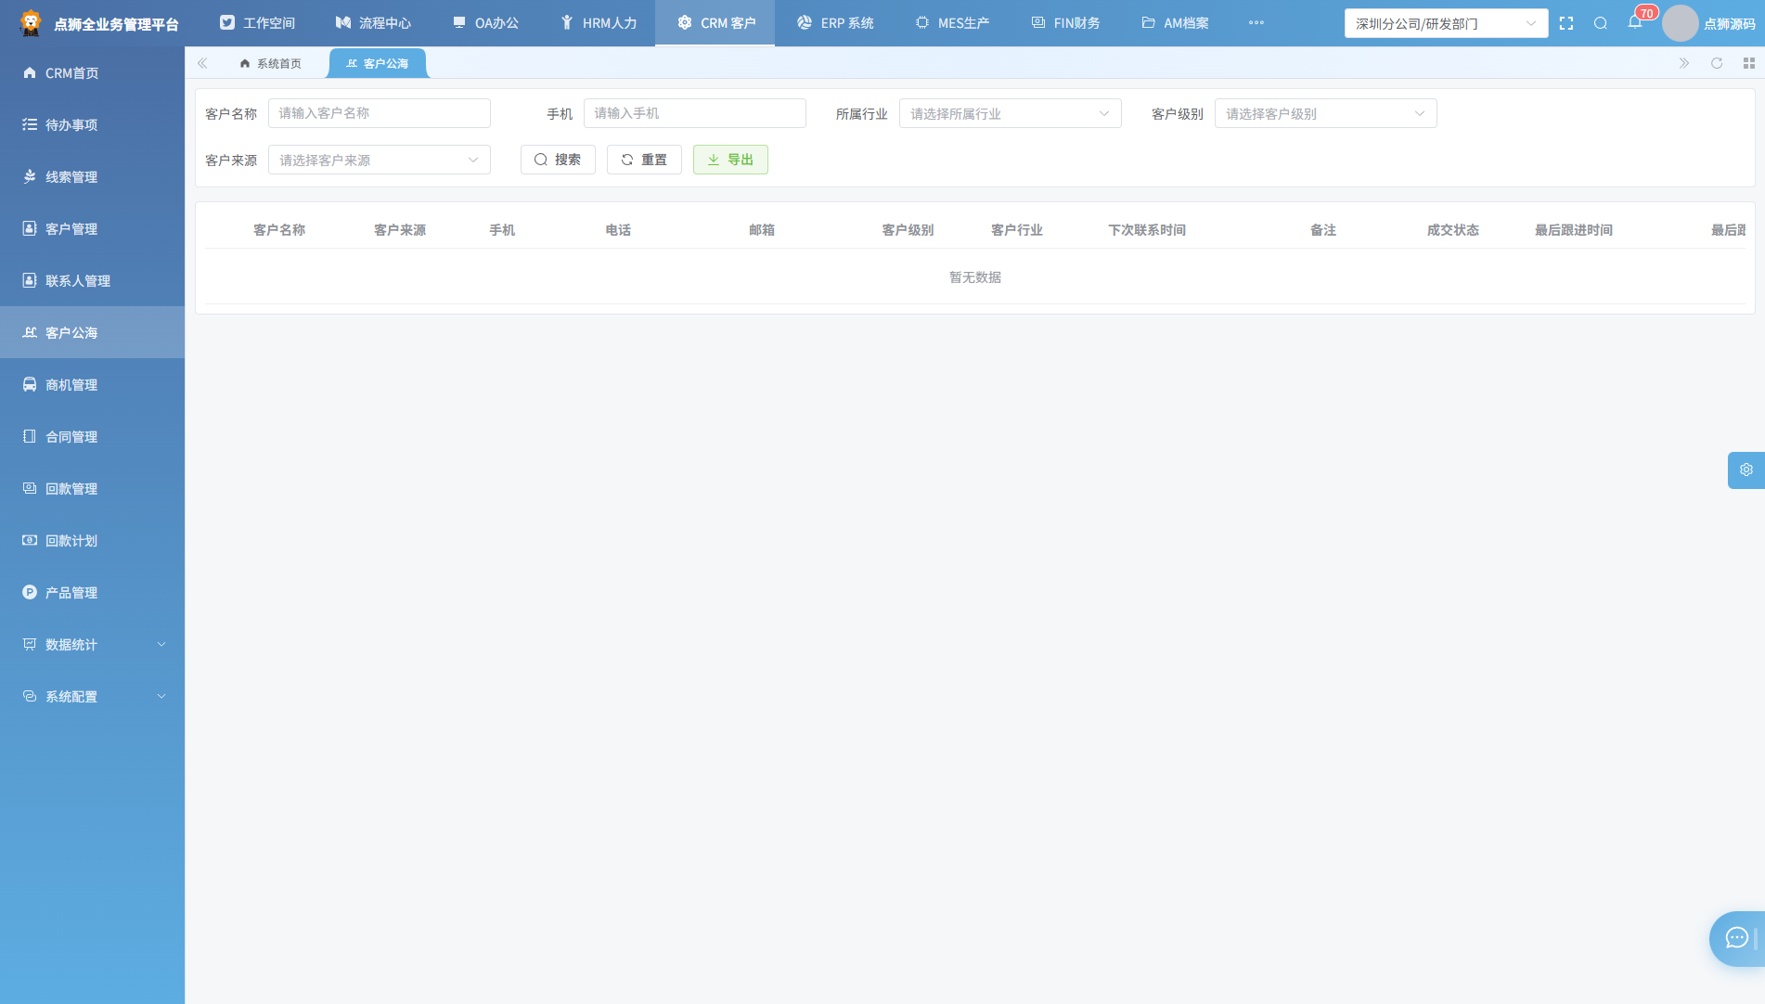Switch to 系统首页 page tab
This screenshot has height=1004, width=1765.
[x=270, y=63]
